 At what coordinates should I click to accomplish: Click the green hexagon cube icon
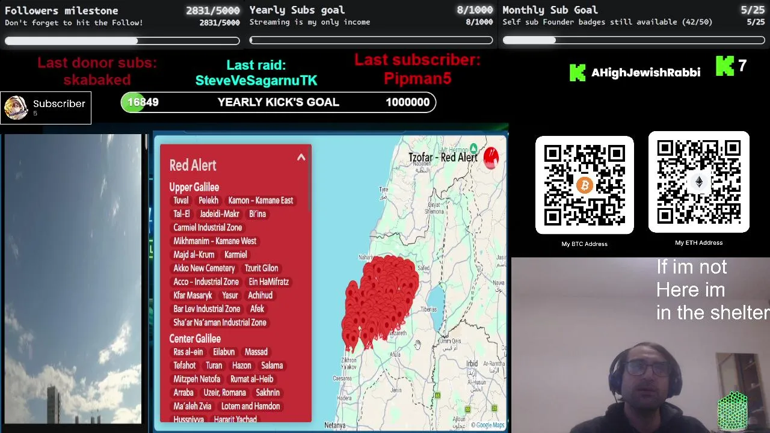(x=733, y=411)
